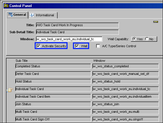Image resolution: width=163 pixels, height=123 pixels.
Task: Open the Informational tab
Action: click(x=43, y=15)
